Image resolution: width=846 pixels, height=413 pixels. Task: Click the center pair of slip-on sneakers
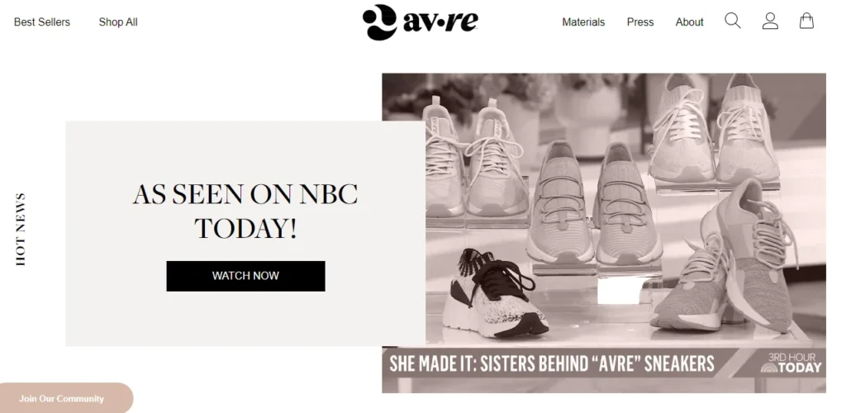pyautogui.click(x=593, y=202)
